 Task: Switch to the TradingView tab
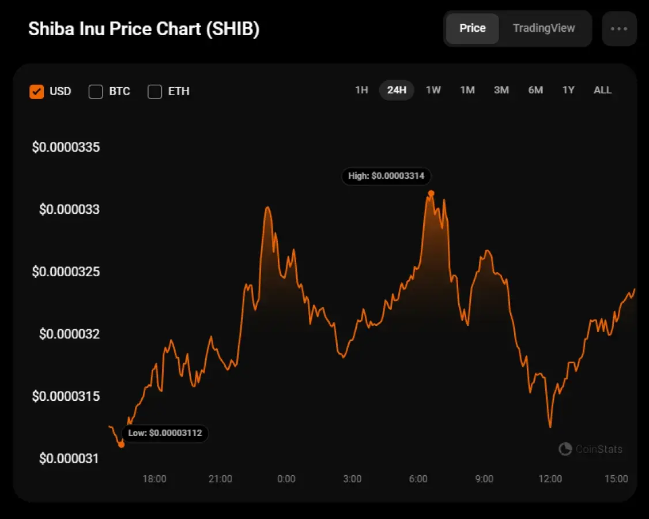544,28
